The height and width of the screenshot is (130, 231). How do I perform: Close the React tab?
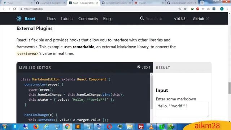(x=97, y=3)
